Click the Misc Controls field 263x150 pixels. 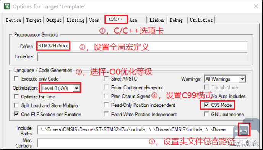142,143
